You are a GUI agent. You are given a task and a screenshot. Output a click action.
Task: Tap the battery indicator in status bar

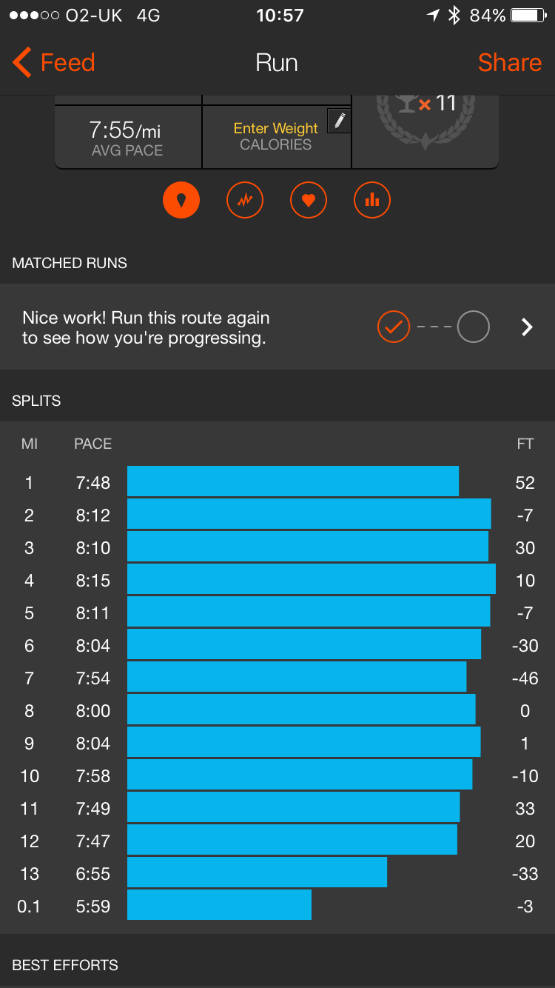(528, 16)
